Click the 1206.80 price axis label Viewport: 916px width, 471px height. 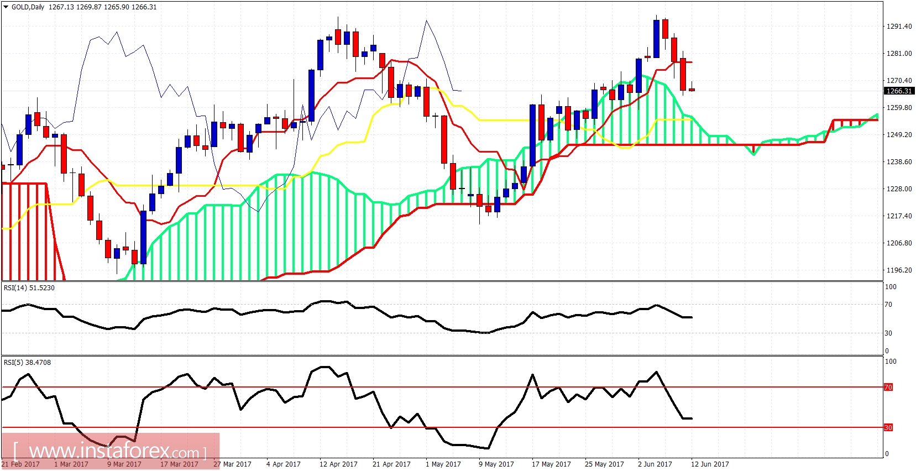click(899, 243)
